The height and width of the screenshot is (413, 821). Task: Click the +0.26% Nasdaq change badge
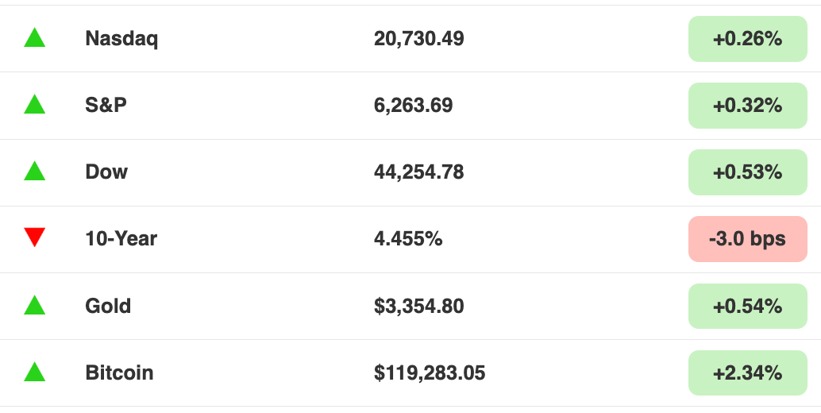748,39
